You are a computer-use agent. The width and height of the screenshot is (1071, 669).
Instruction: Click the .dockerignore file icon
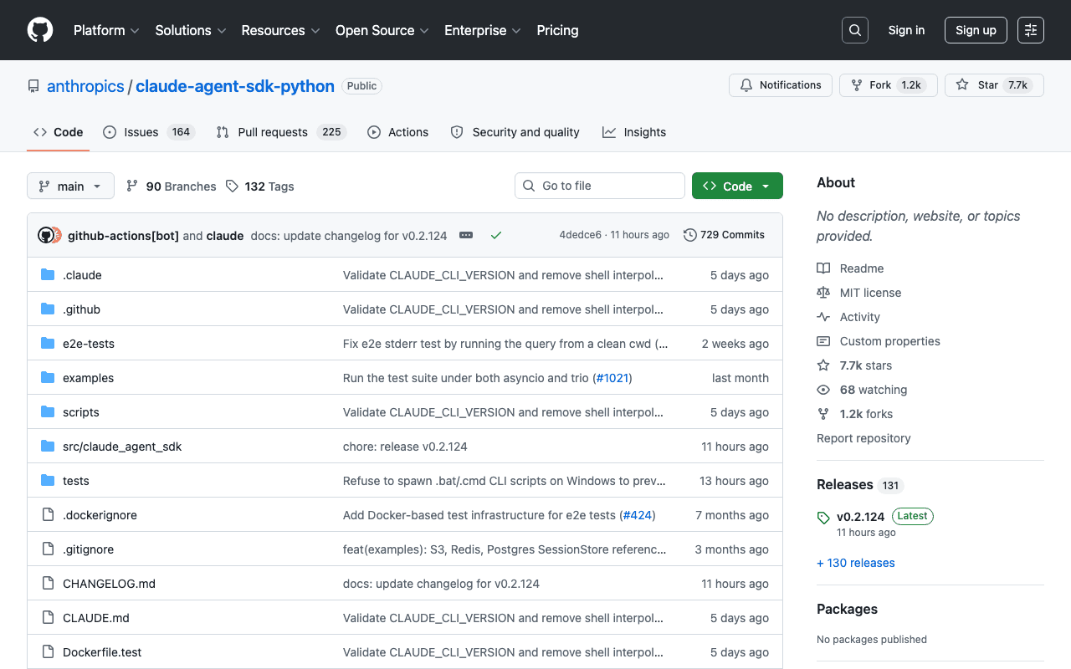48,515
